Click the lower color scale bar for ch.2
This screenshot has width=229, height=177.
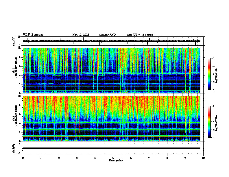[x=209, y=122]
